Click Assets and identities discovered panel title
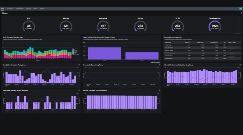Screen dimensions: 243x135 [x=99, y=37]
